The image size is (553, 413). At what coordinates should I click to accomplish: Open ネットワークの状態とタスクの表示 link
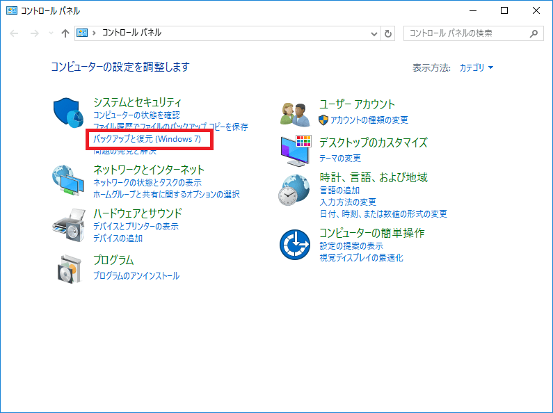(147, 183)
